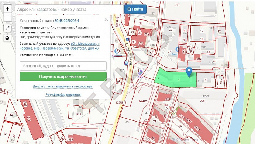255x144 pixels.
Task: Open the parcel address link
Action: (x=59, y=46)
